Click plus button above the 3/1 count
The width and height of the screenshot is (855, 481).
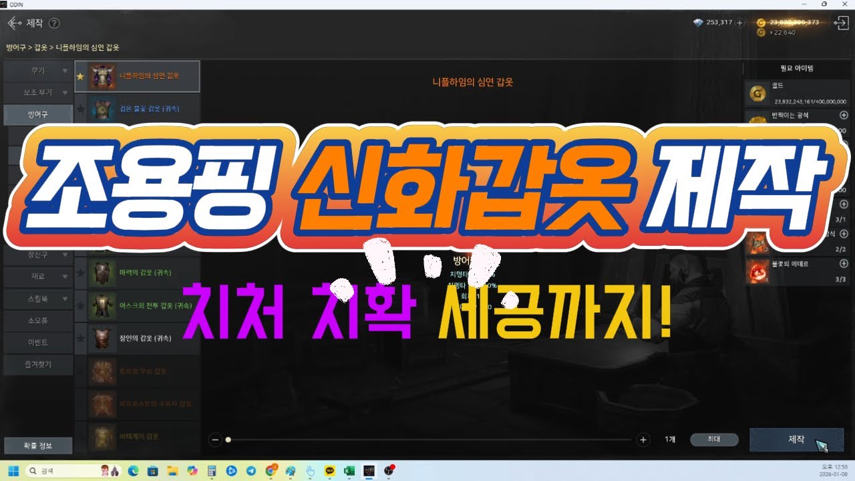click(844, 204)
